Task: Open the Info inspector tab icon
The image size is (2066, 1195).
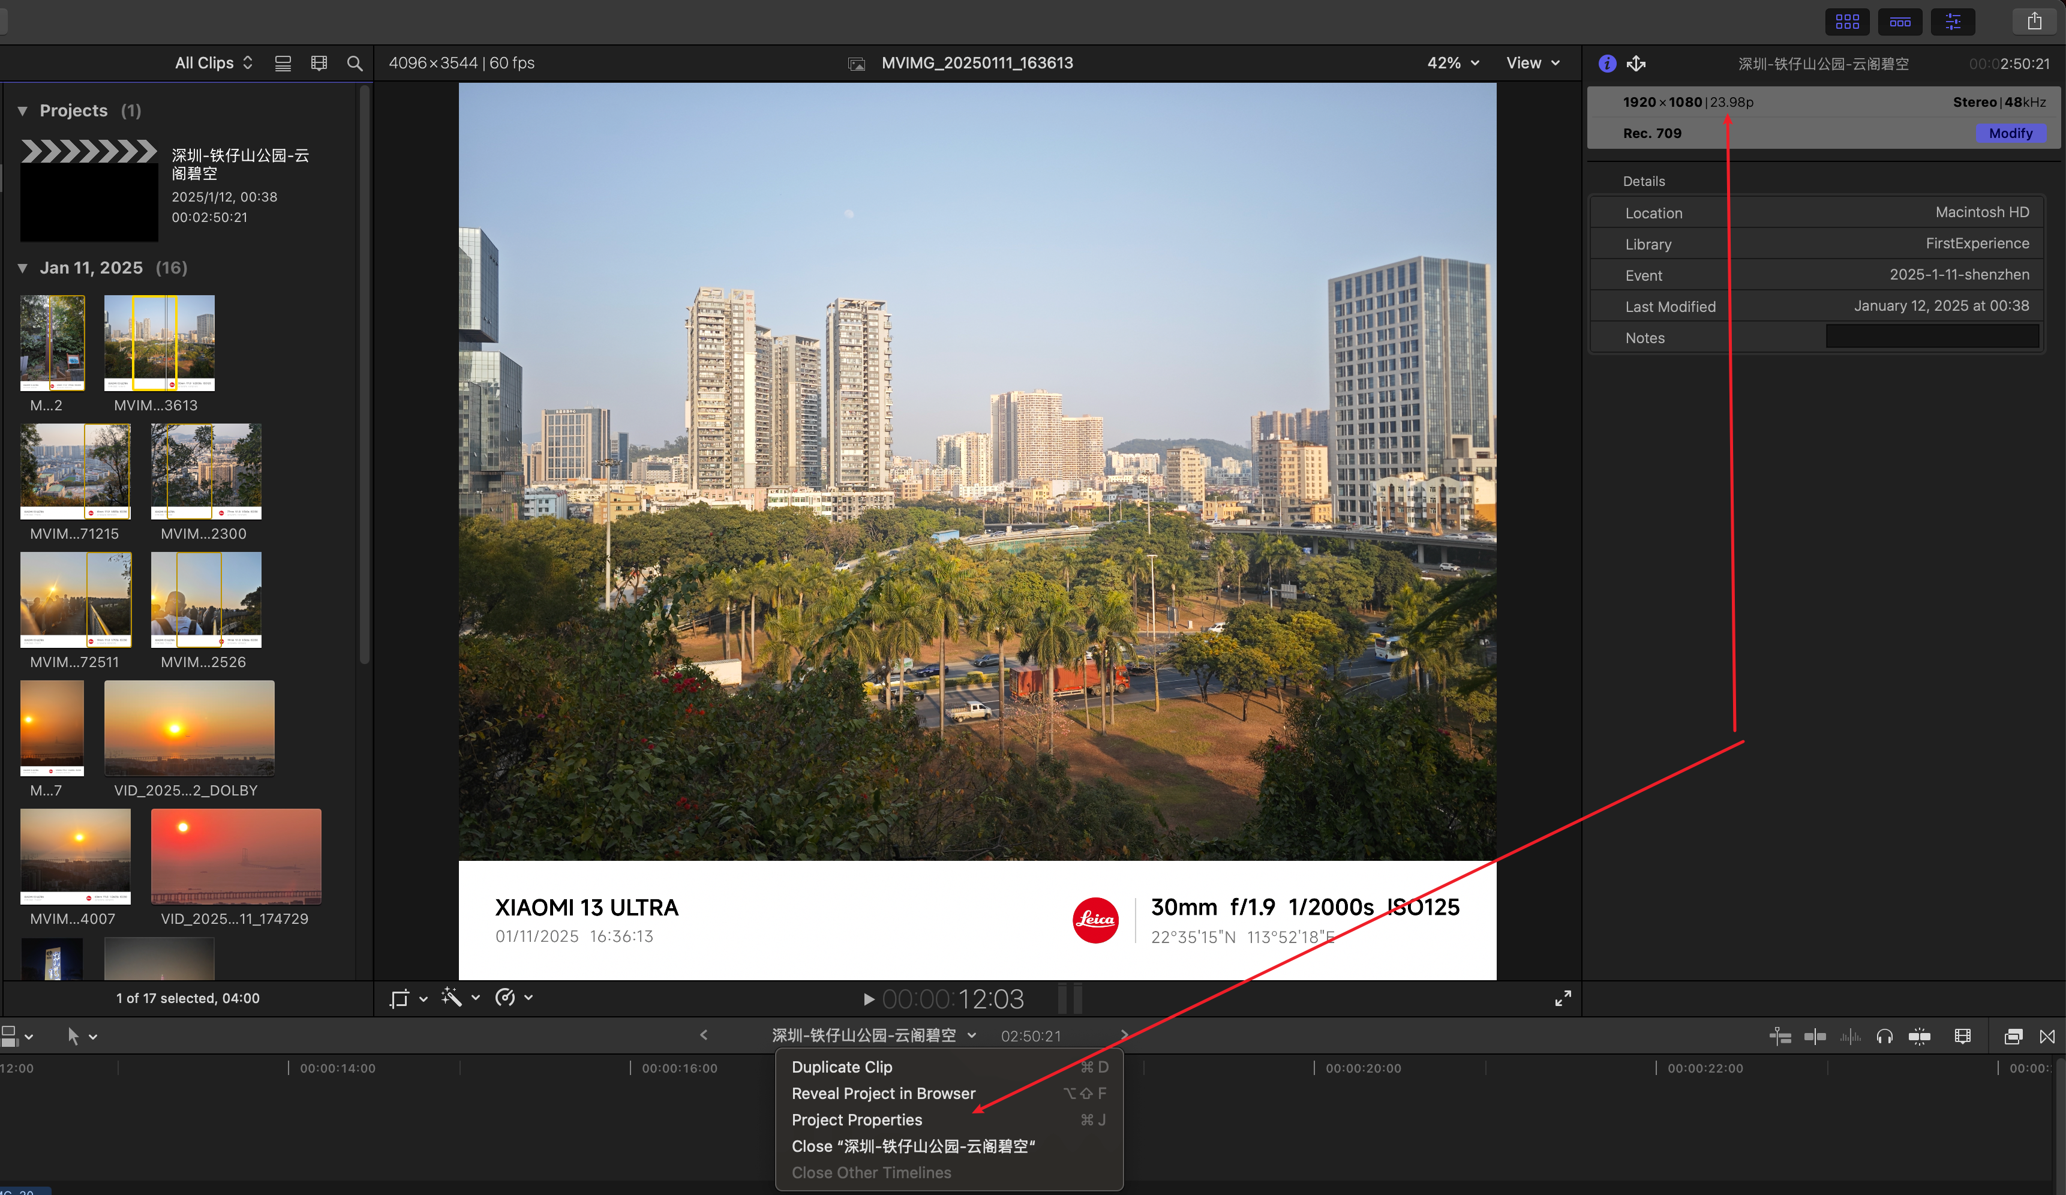Action: pyautogui.click(x=1607, y=64)
